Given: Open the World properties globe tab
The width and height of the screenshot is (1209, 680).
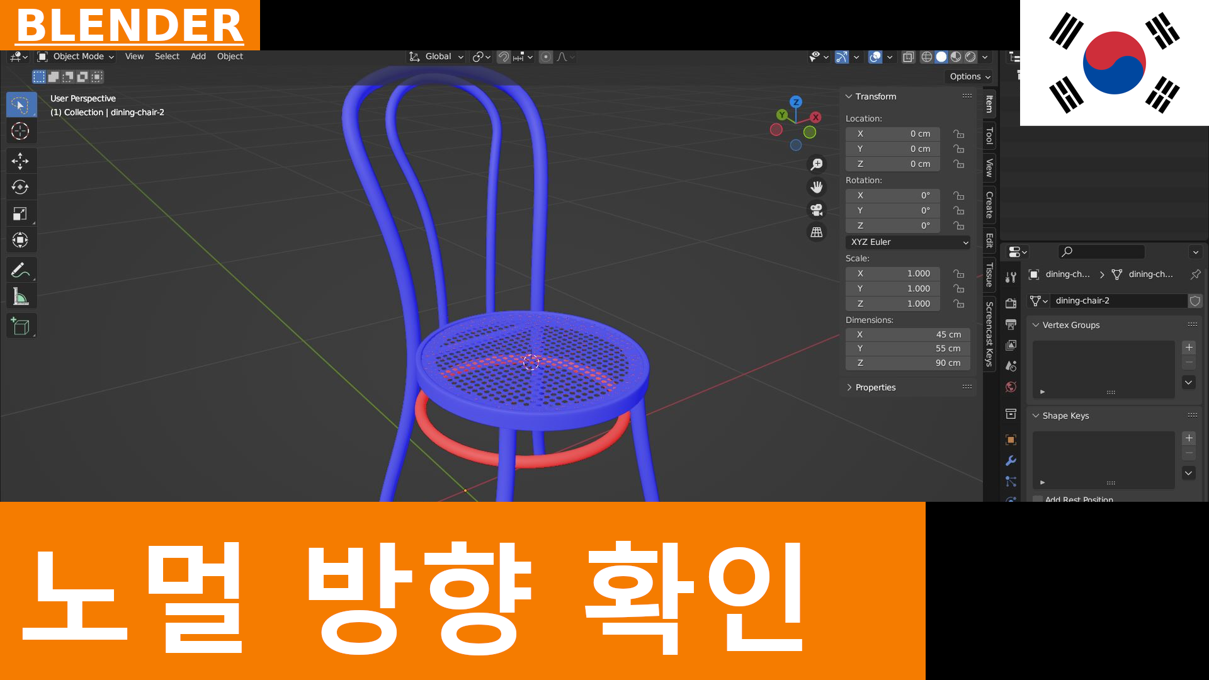Looking at the screenshot, I should point(1011,387).
